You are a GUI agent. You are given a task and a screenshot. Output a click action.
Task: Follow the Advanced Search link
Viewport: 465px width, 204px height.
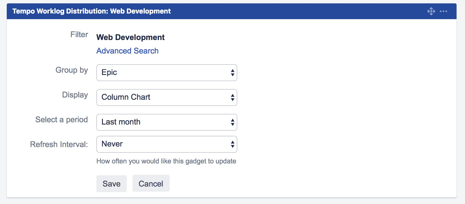point(127,51)
